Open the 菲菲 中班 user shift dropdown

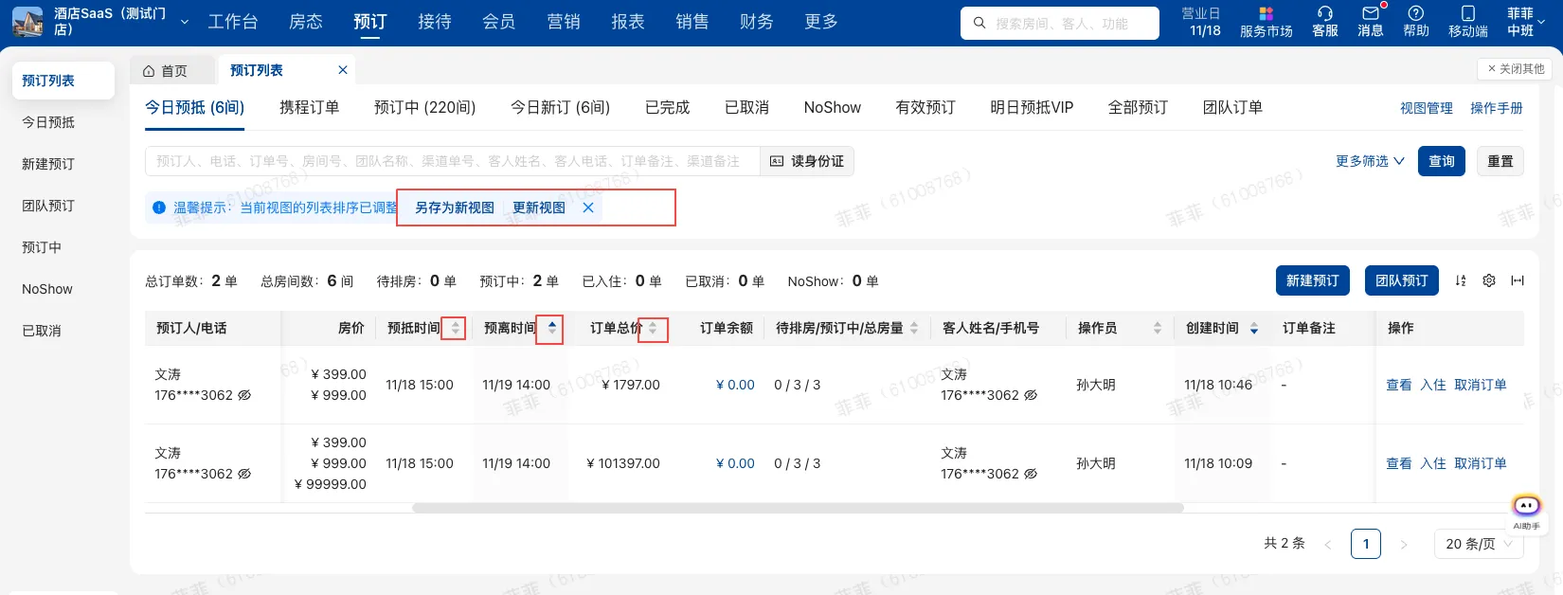[x=1526, y=22]
